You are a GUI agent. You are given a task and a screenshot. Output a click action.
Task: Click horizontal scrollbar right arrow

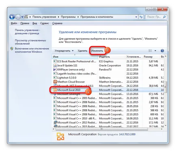[162, 129]
